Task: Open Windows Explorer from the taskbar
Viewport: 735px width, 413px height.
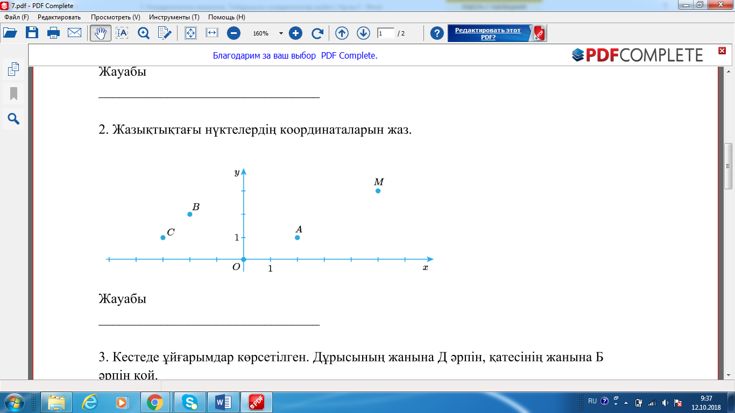Action: tap(56, 402)
